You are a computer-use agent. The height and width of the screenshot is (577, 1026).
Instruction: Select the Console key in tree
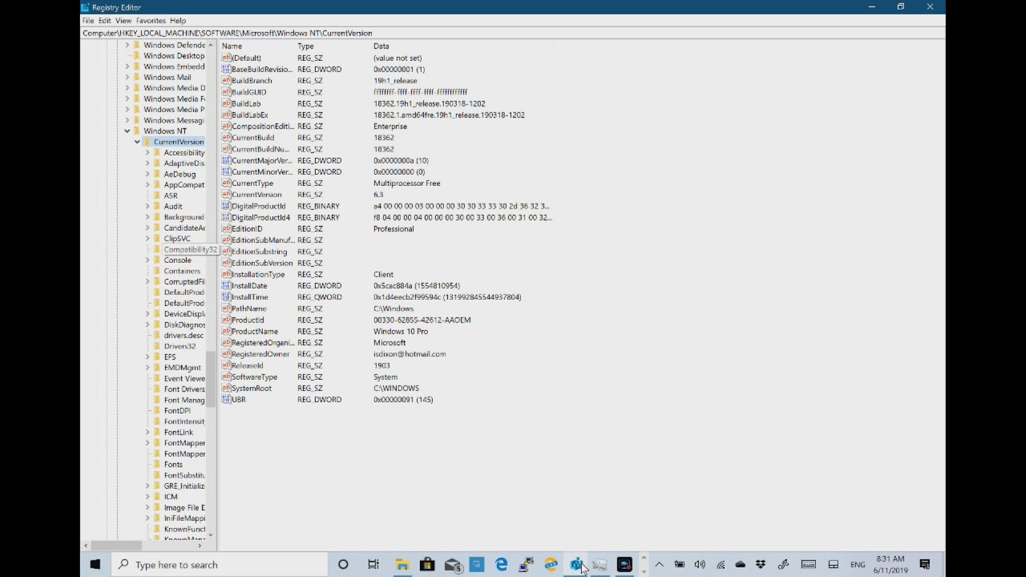pos(177,260)
